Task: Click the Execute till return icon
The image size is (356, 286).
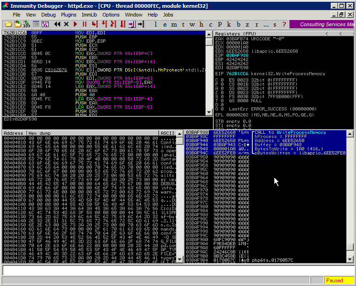Action: [132, 24]
